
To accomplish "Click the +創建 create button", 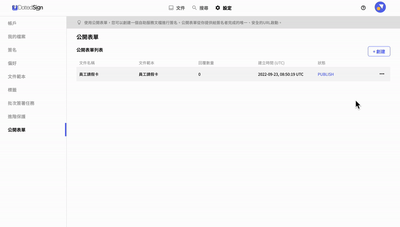I will pyautogui.click(x=379, y=51).
